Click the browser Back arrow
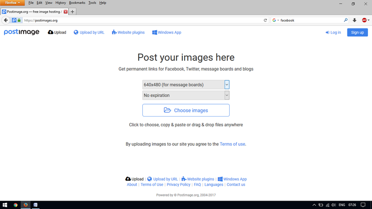Viewport: 372px width, 209px height. pos(6,20)
